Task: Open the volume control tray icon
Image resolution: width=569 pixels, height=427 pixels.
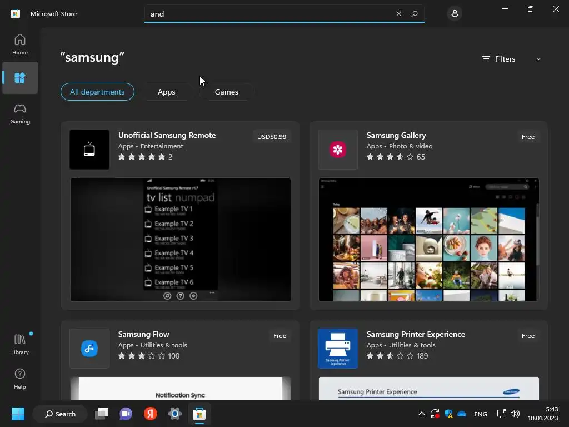Action: [515, 414]
